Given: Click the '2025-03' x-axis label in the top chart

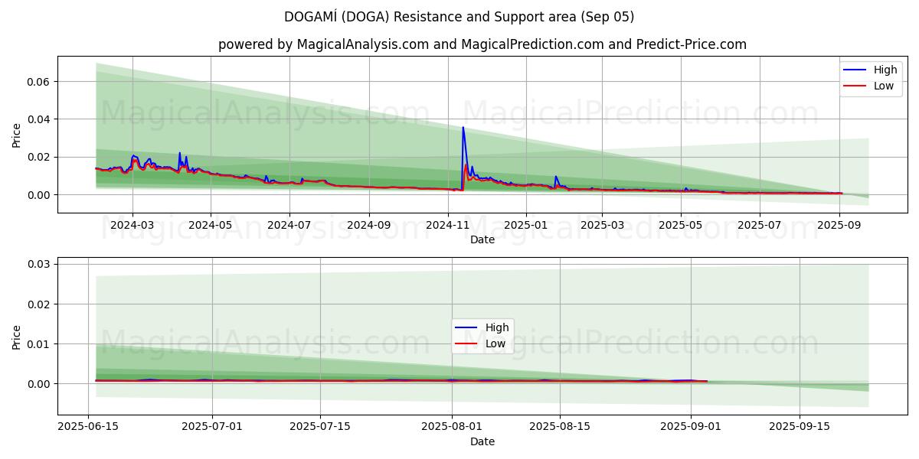Looking at the screenshot, I should point(601,225).
